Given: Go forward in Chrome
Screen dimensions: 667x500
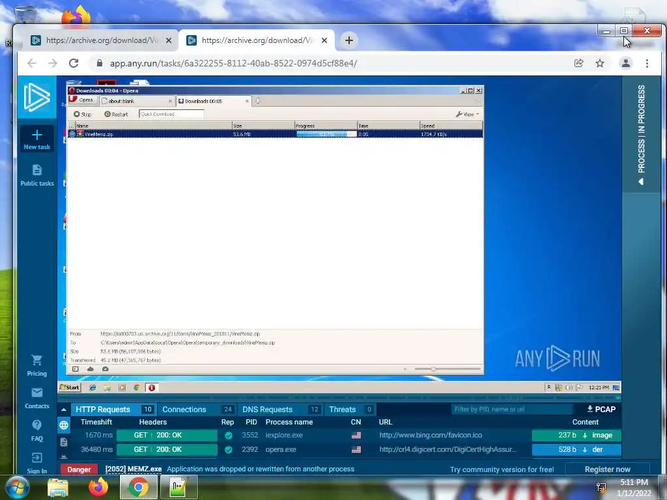Looking at the screenshot, I should pyautogui.click(x=52, y=63).
